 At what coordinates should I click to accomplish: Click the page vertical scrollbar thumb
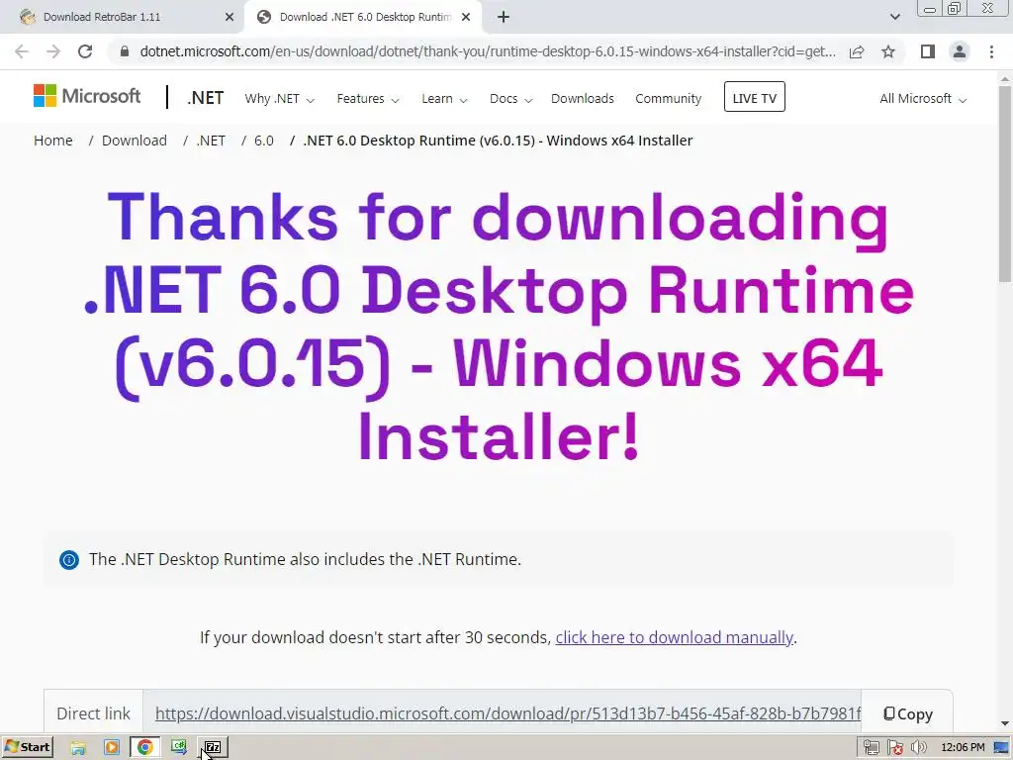pyautogui.click(x=1005, y=184)
